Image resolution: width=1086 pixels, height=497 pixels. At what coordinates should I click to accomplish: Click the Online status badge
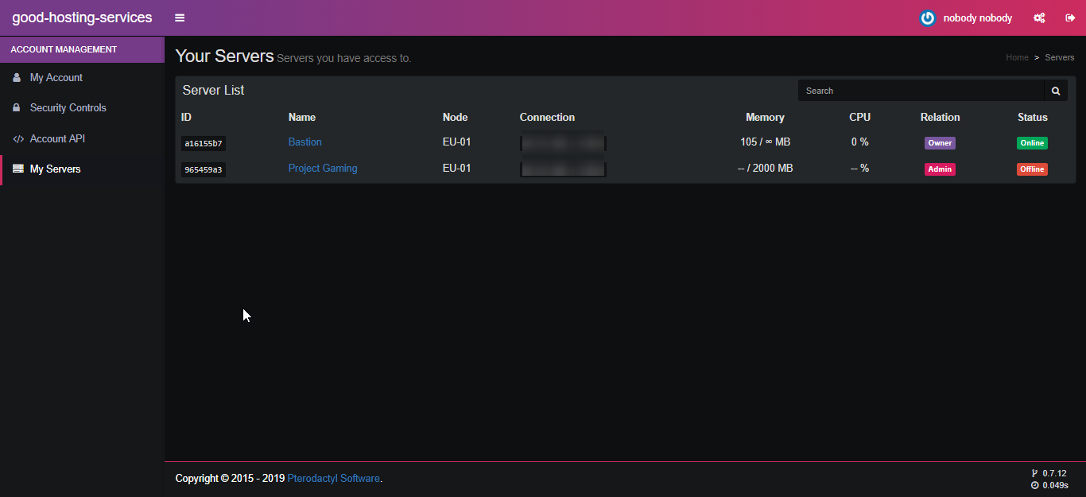coord(1032,143)
